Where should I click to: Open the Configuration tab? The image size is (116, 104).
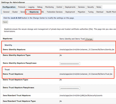tap(9, 7)
